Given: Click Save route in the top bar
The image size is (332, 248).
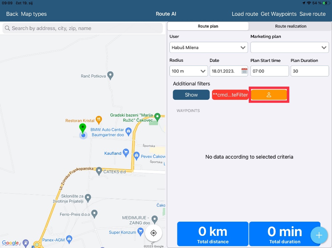Looking at the screenshot, I should [x=312, y=14].
